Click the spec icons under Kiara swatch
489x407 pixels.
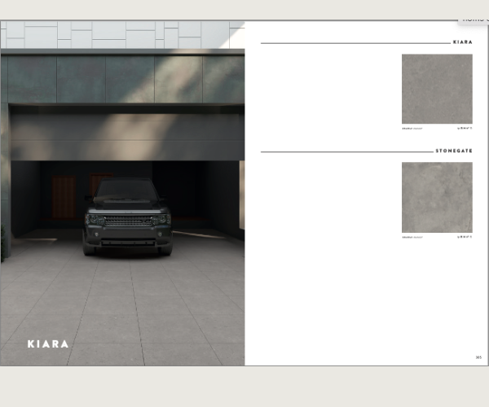coord(465,129)
